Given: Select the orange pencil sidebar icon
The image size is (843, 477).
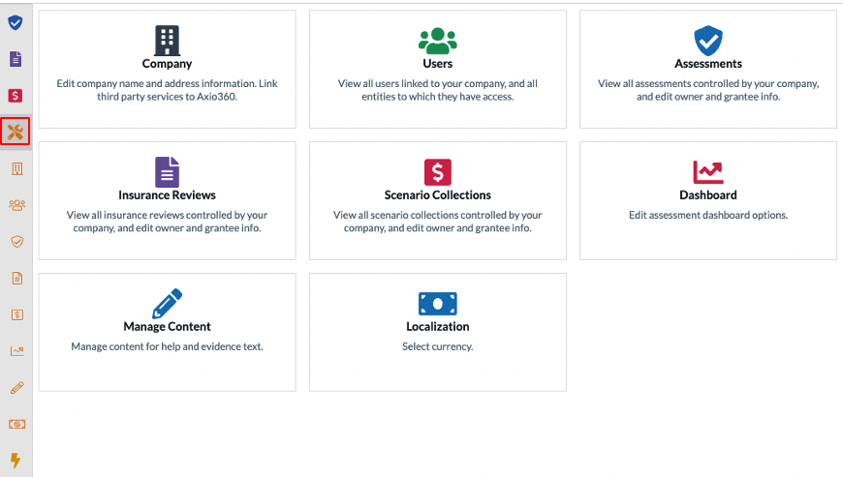Looking at the screenshot, I should coord(17,387).
